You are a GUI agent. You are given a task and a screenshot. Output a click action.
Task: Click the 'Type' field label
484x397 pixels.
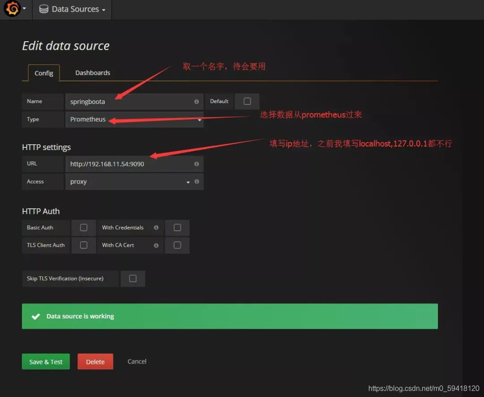coord(33,119)
